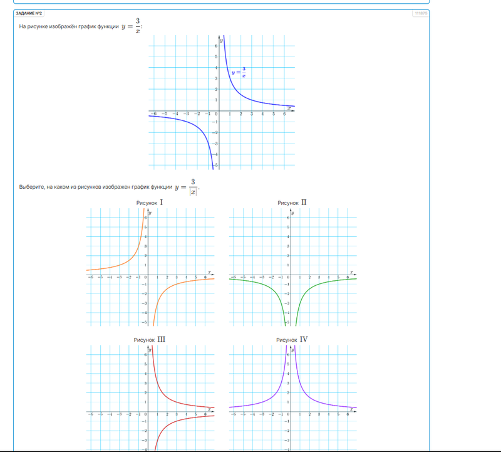This screenshot has width=501, height=452.
Task: Click the blue y=3/x curve label
Action: coord(239,72)
